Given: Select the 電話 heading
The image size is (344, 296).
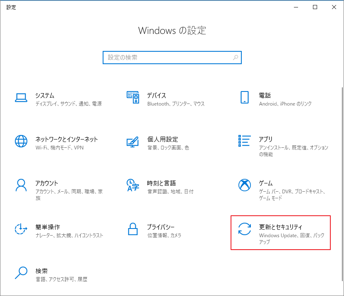Looking at the screenshot, I should pyautogui.click(x=265, y=96).
